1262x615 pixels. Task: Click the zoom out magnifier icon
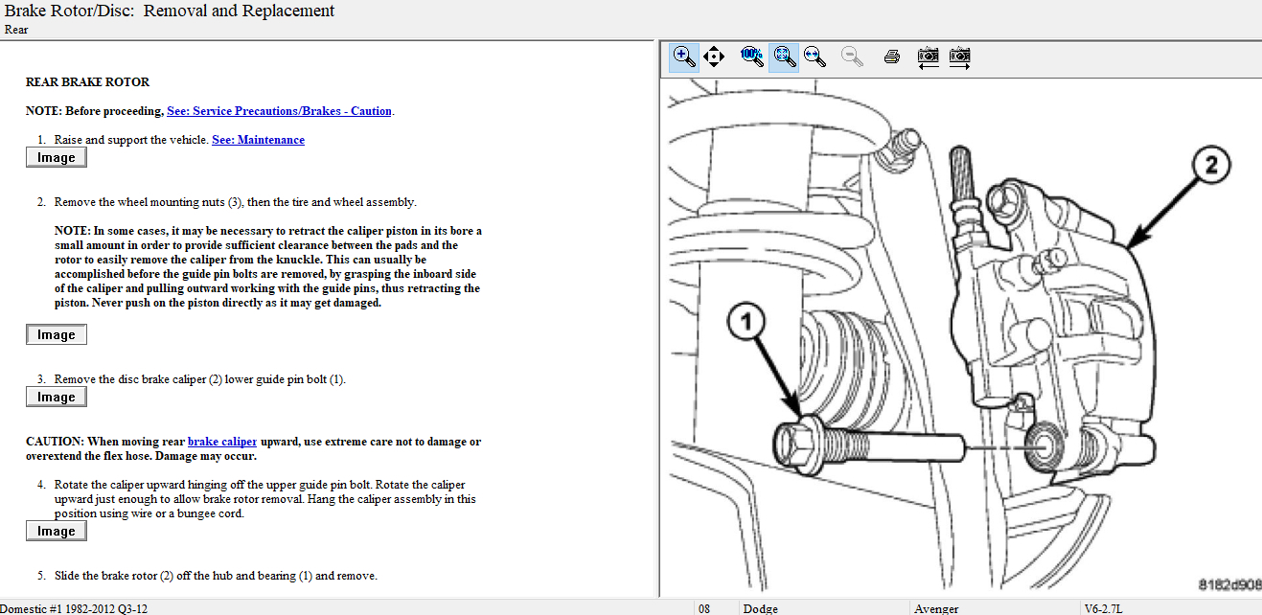852,57
